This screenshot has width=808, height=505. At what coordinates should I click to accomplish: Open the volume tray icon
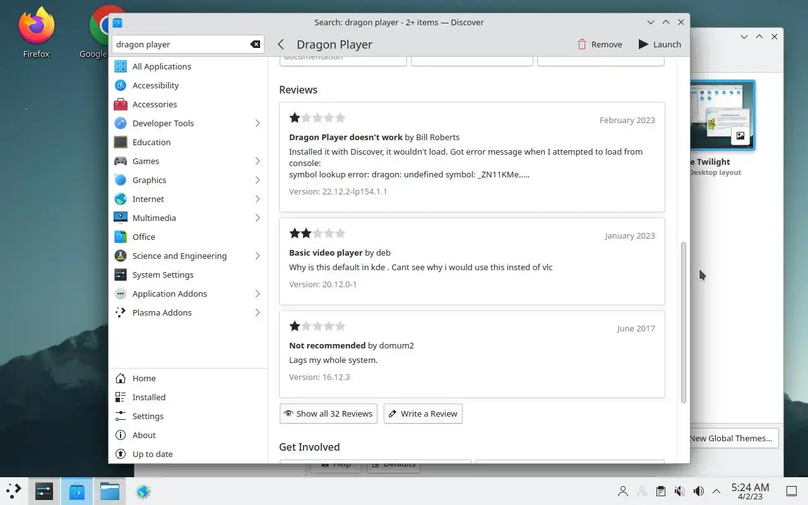click(698, 491)
